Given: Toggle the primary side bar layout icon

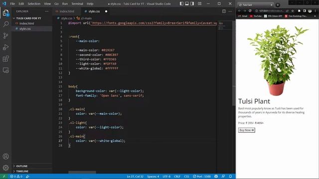Looking at the screenshot, I should 181,3.
